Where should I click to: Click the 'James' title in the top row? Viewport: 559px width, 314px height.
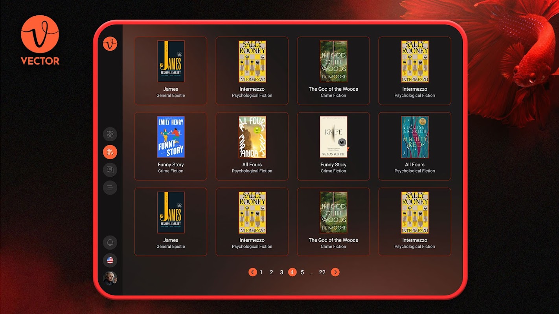[171, 89]
